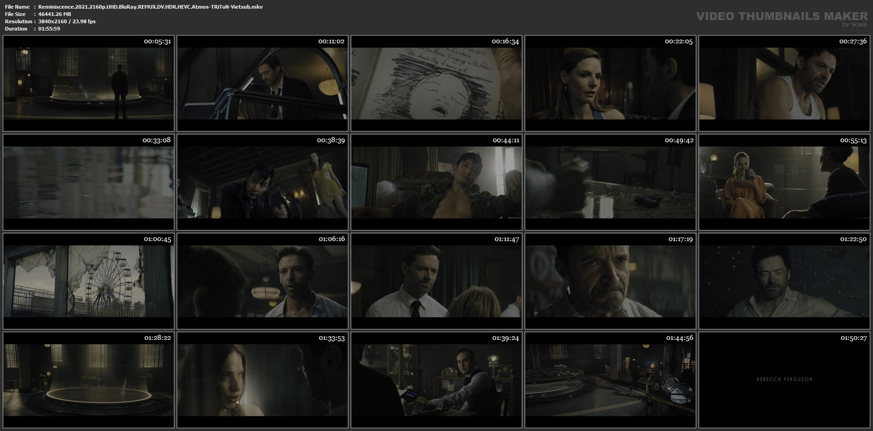
Task: Select the thumbnail timestamped 00:22:05
Action: click(x=610, y=83)
